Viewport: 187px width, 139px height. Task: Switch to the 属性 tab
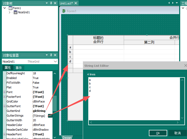tap(8, 68)
